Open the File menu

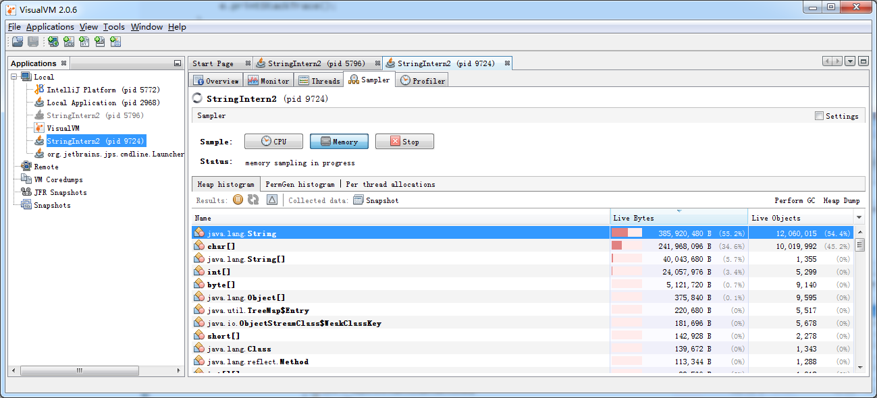[14, 27]
